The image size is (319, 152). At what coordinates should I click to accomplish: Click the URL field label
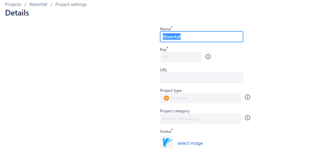coord(164,70)
